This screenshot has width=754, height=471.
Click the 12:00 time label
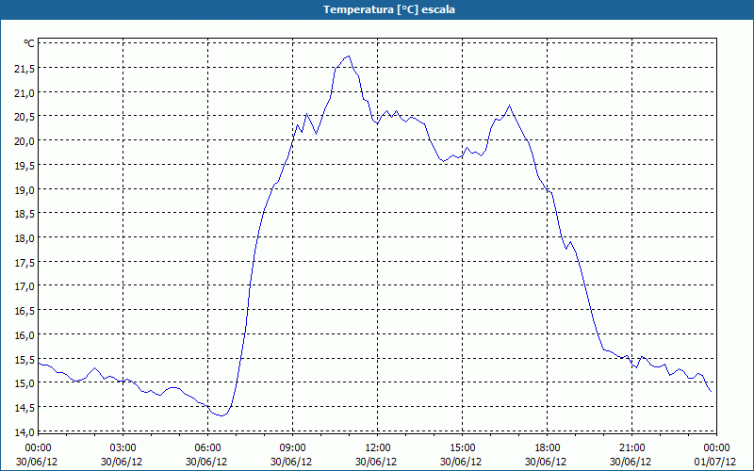pyautogui.click(x=378, y=448)
